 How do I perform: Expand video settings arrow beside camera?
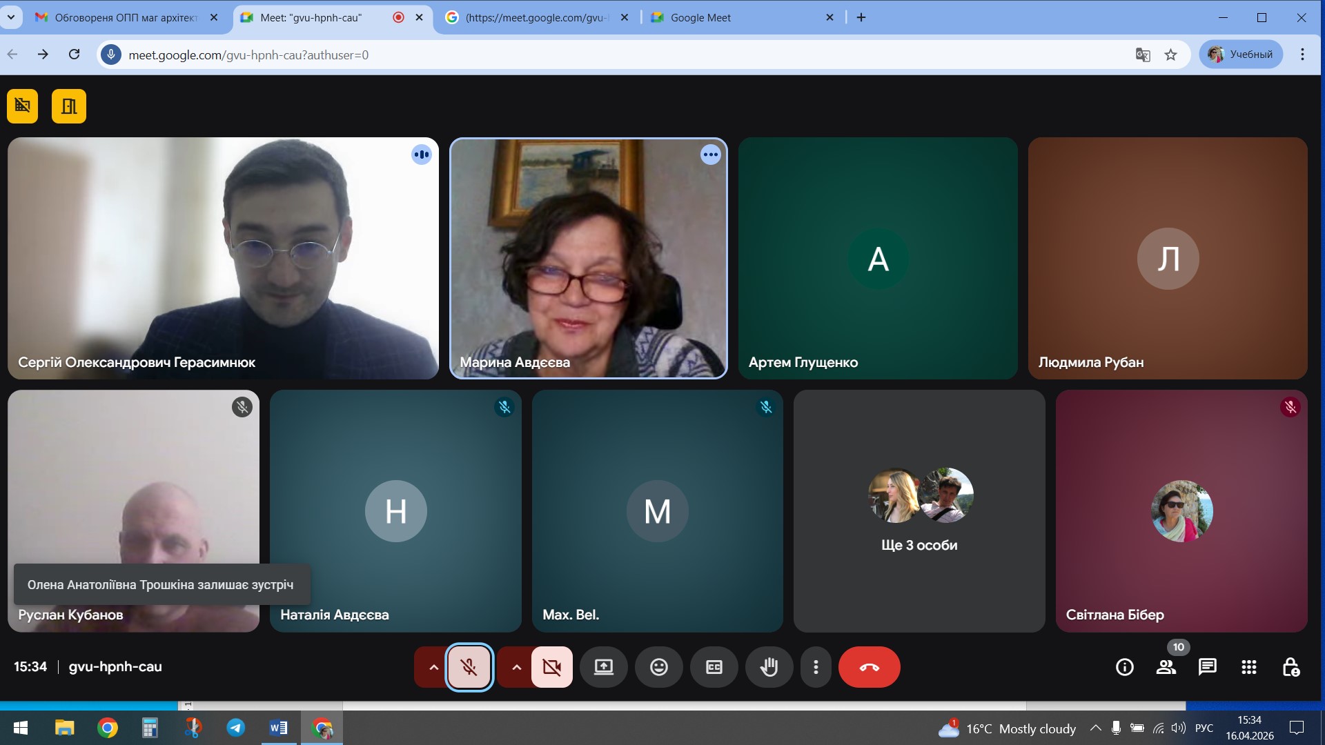(x=516, y=667)
